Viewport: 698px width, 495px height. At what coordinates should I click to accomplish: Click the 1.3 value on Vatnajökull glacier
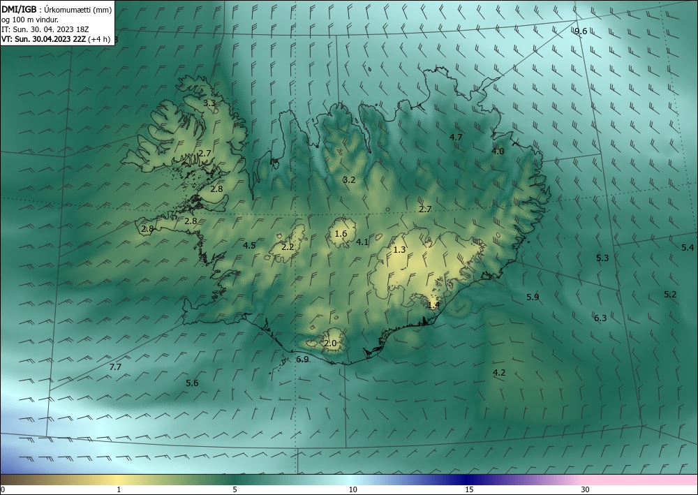click(x=400, y=250)
